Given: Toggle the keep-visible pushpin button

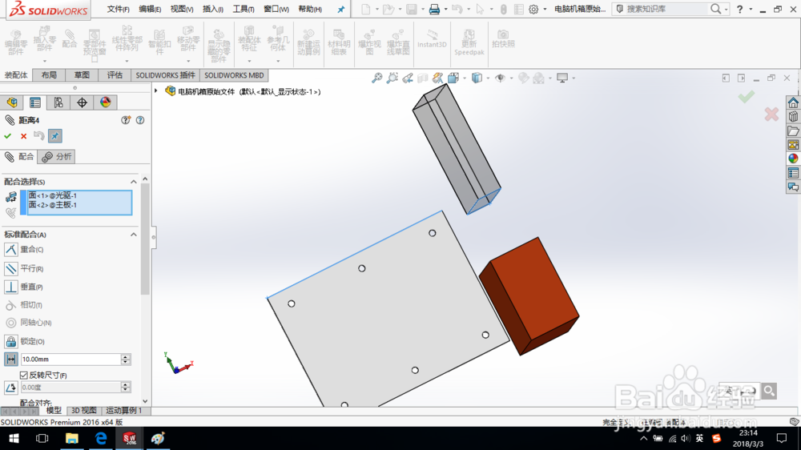Looking at the screenshot, I should (54, 136).
